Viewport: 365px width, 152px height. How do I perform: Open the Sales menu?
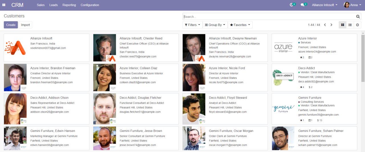(x=41, y=5)
